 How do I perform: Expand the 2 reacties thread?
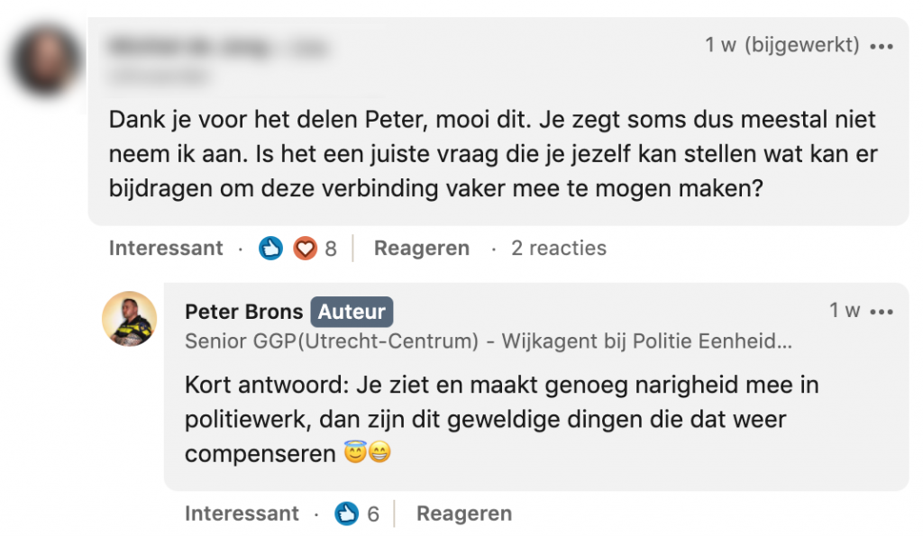click(559, 249)
